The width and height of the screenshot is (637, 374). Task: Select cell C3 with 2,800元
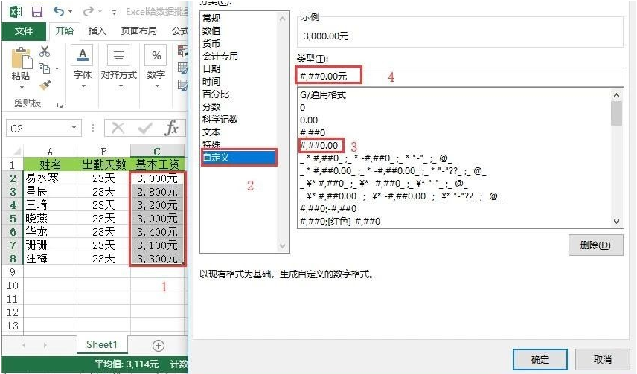point(157,191)
